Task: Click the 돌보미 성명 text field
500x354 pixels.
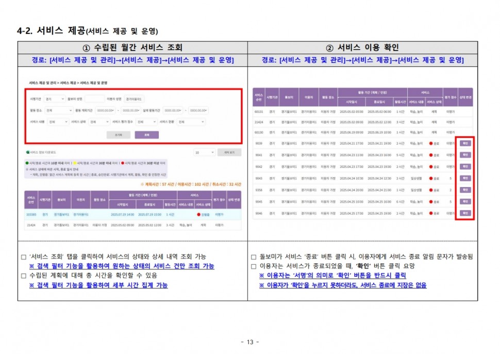Action: click(x=94, y=99)
